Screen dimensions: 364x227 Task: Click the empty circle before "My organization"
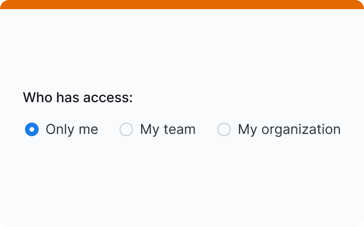[x=224, y=129]
